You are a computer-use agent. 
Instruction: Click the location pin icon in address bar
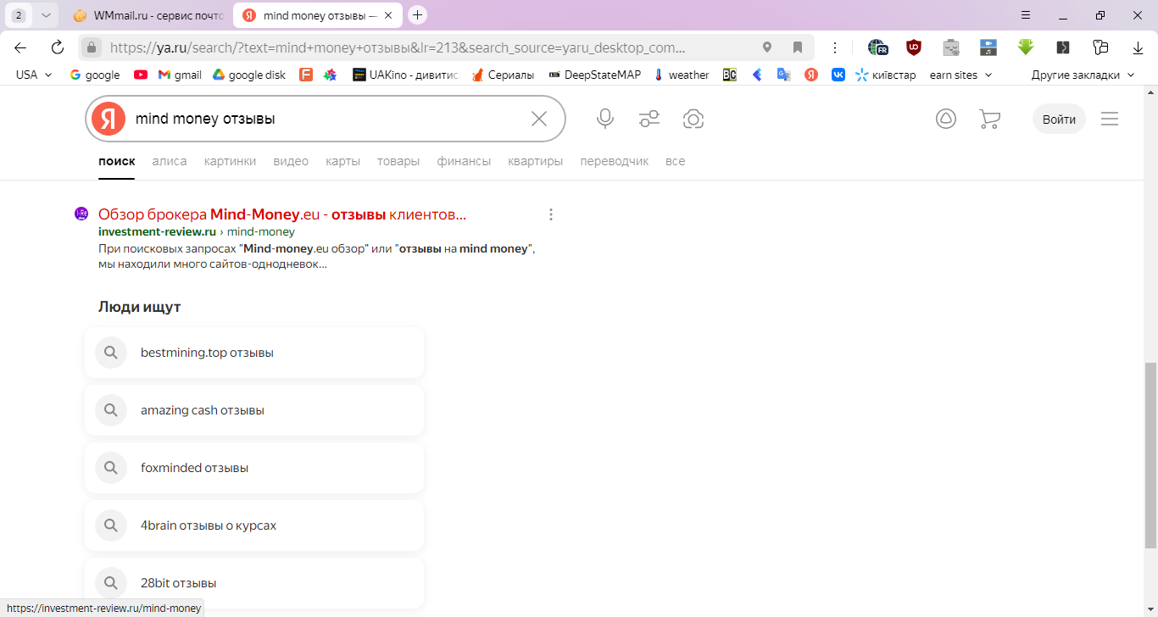point(767,47)
